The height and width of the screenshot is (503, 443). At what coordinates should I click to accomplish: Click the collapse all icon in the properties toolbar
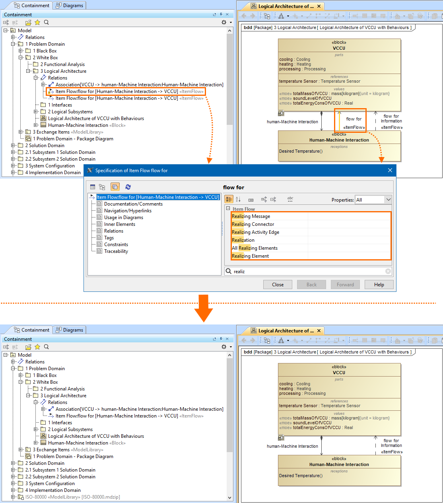coord(273,199)
